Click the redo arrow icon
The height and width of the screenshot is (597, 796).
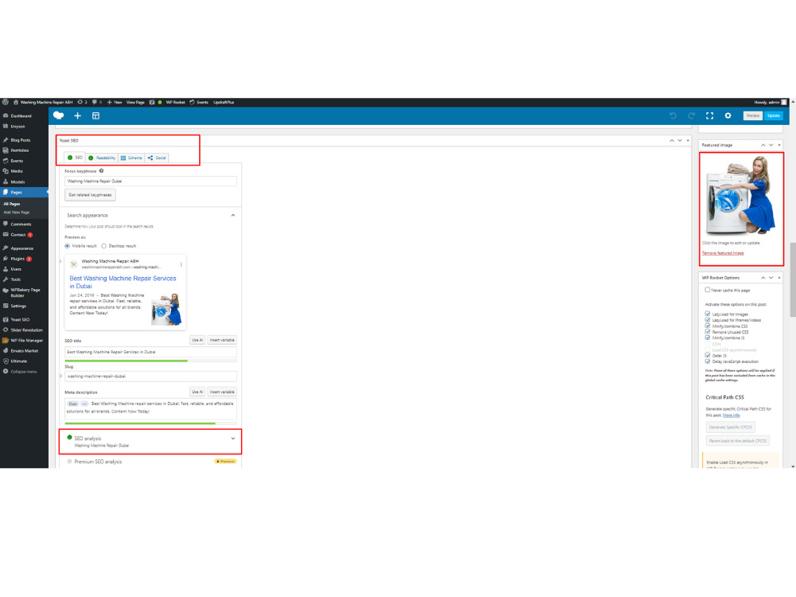pyautogui.click(x=692, y=115)
